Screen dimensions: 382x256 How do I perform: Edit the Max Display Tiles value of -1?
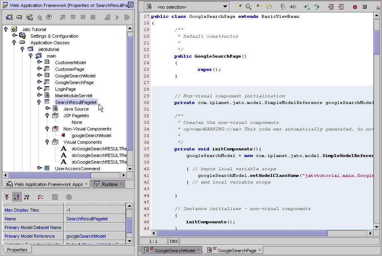click(x=95, y=210)
